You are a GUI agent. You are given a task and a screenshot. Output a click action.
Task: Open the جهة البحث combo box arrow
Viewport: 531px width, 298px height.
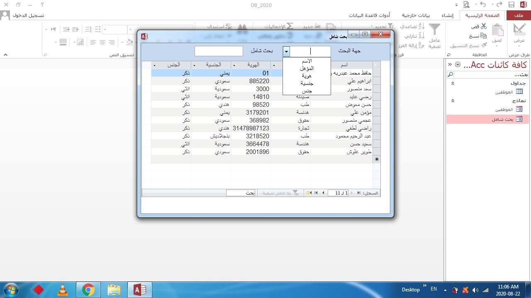(x=286, y=51)
